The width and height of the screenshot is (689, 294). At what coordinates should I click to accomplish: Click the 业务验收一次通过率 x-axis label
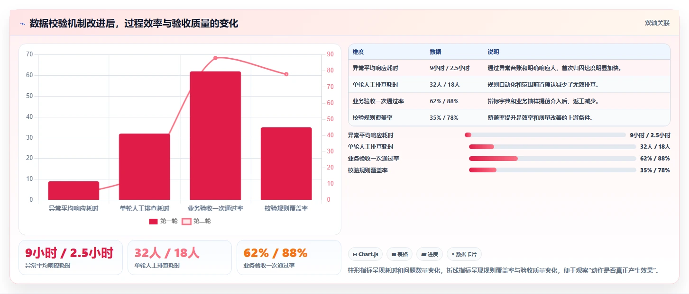[x=215, y=208]
